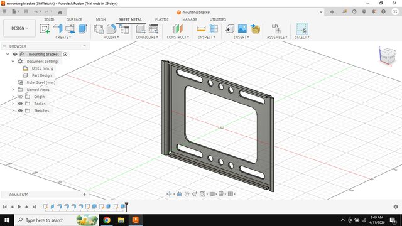The width and height of the screenshot is (402, 226).
Task: Switch to the MANAGE tab
Action: [x=190, y=19]
